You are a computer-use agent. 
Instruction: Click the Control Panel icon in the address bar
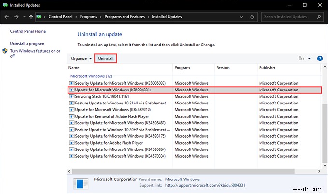click(39, 17)
